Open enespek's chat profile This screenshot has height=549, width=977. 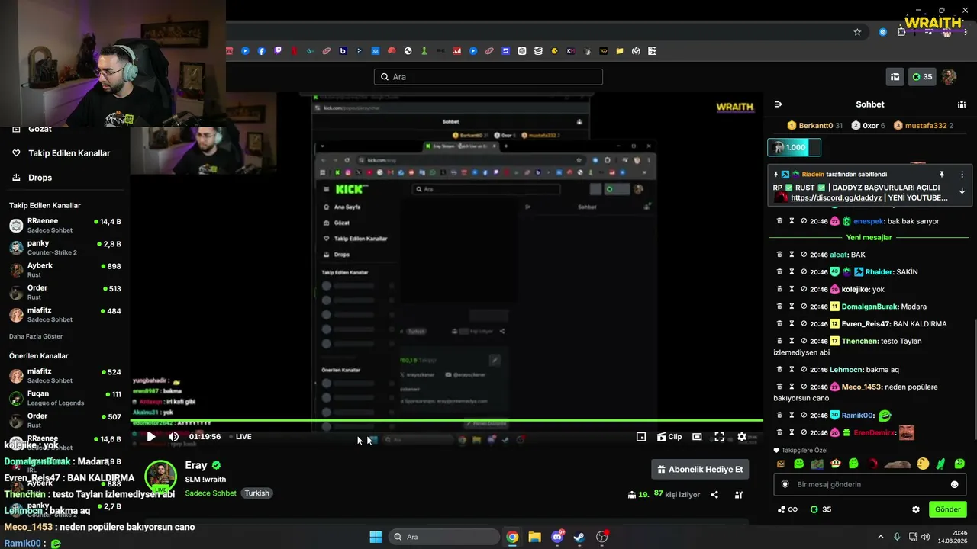(x=868, y=221)
